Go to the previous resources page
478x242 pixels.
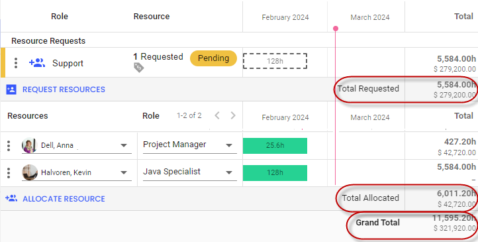tap(217, 115)
